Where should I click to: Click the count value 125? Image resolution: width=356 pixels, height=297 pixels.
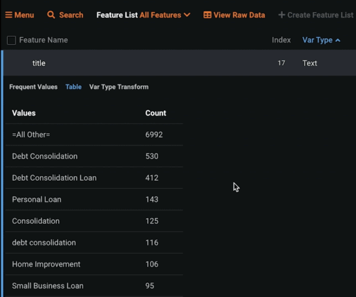coord(152,221)
